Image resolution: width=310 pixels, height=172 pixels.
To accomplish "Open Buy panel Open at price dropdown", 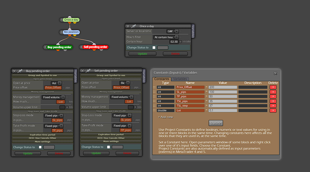I will [x=56, y=83].
